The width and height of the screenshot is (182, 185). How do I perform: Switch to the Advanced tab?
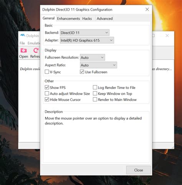point(104,18)
